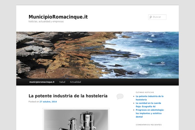This screenshot has height=130, width=195.
Task: Click the rocky coastline header image
Action: (97, 55)
